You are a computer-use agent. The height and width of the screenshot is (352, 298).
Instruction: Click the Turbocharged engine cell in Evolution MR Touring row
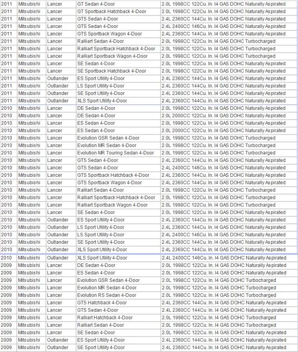tap(229, 153)
